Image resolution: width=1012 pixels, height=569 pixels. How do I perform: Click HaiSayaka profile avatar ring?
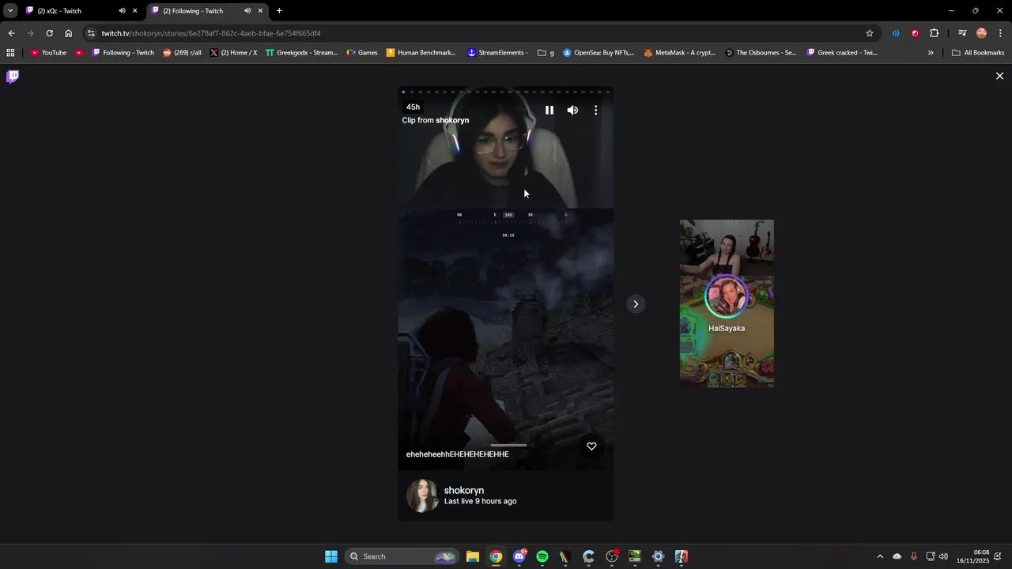click(727, 296)
